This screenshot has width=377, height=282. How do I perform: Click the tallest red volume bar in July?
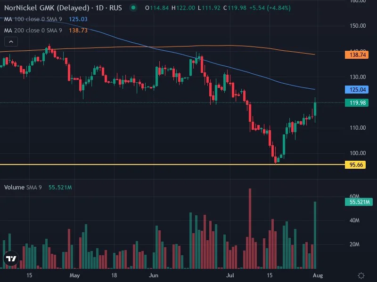click(250, 228)
